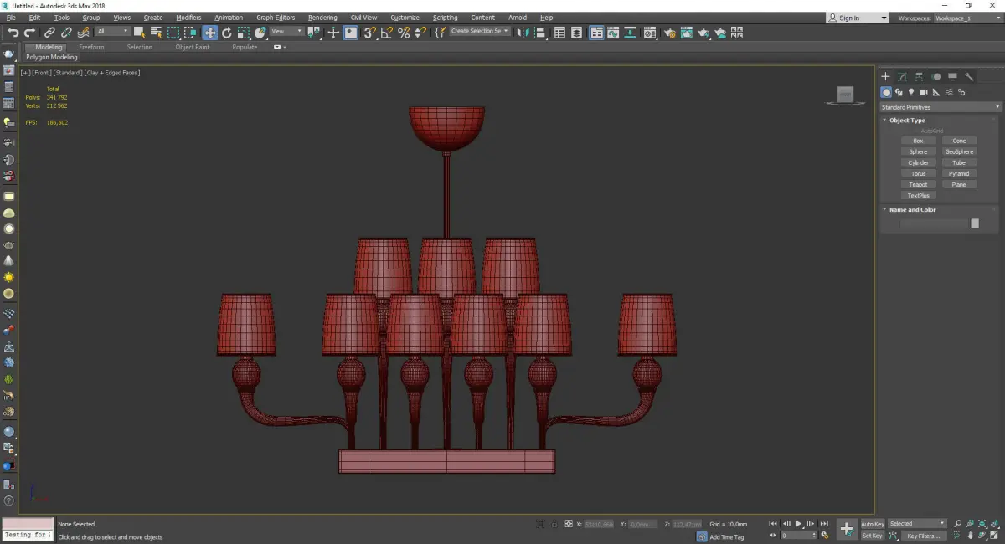Open the Mirror tool
The image size is (1005, 544).
click(x=523, y=33)
